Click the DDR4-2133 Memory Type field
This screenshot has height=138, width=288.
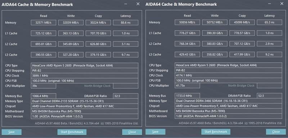85,101
